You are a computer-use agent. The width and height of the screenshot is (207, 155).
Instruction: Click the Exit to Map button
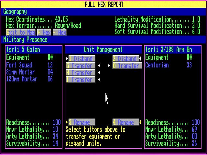(x=21, y=32)
